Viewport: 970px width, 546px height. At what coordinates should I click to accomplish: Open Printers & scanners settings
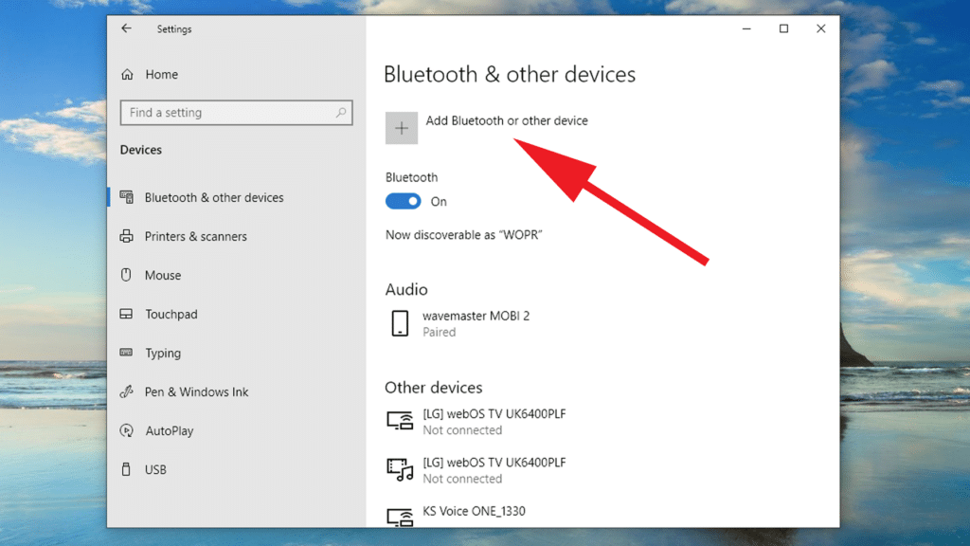point(195,236)
